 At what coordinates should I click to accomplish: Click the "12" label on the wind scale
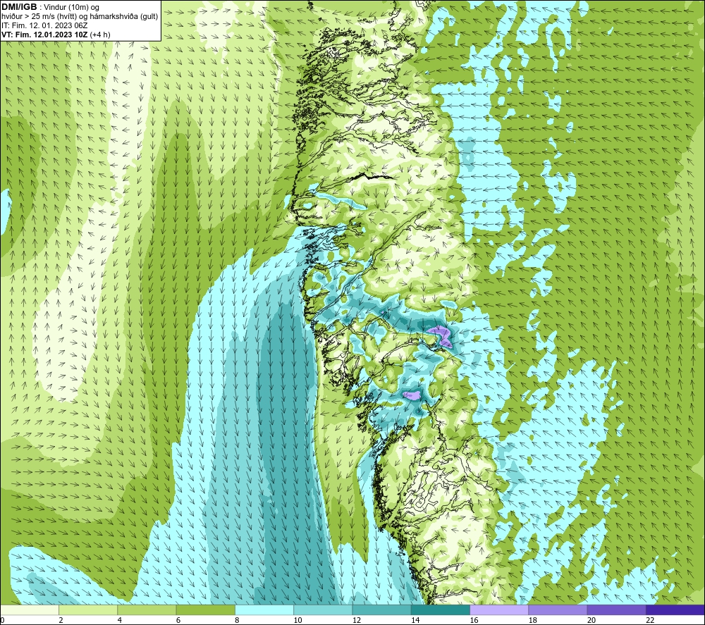pyautogui.click(x=357, y=620)
